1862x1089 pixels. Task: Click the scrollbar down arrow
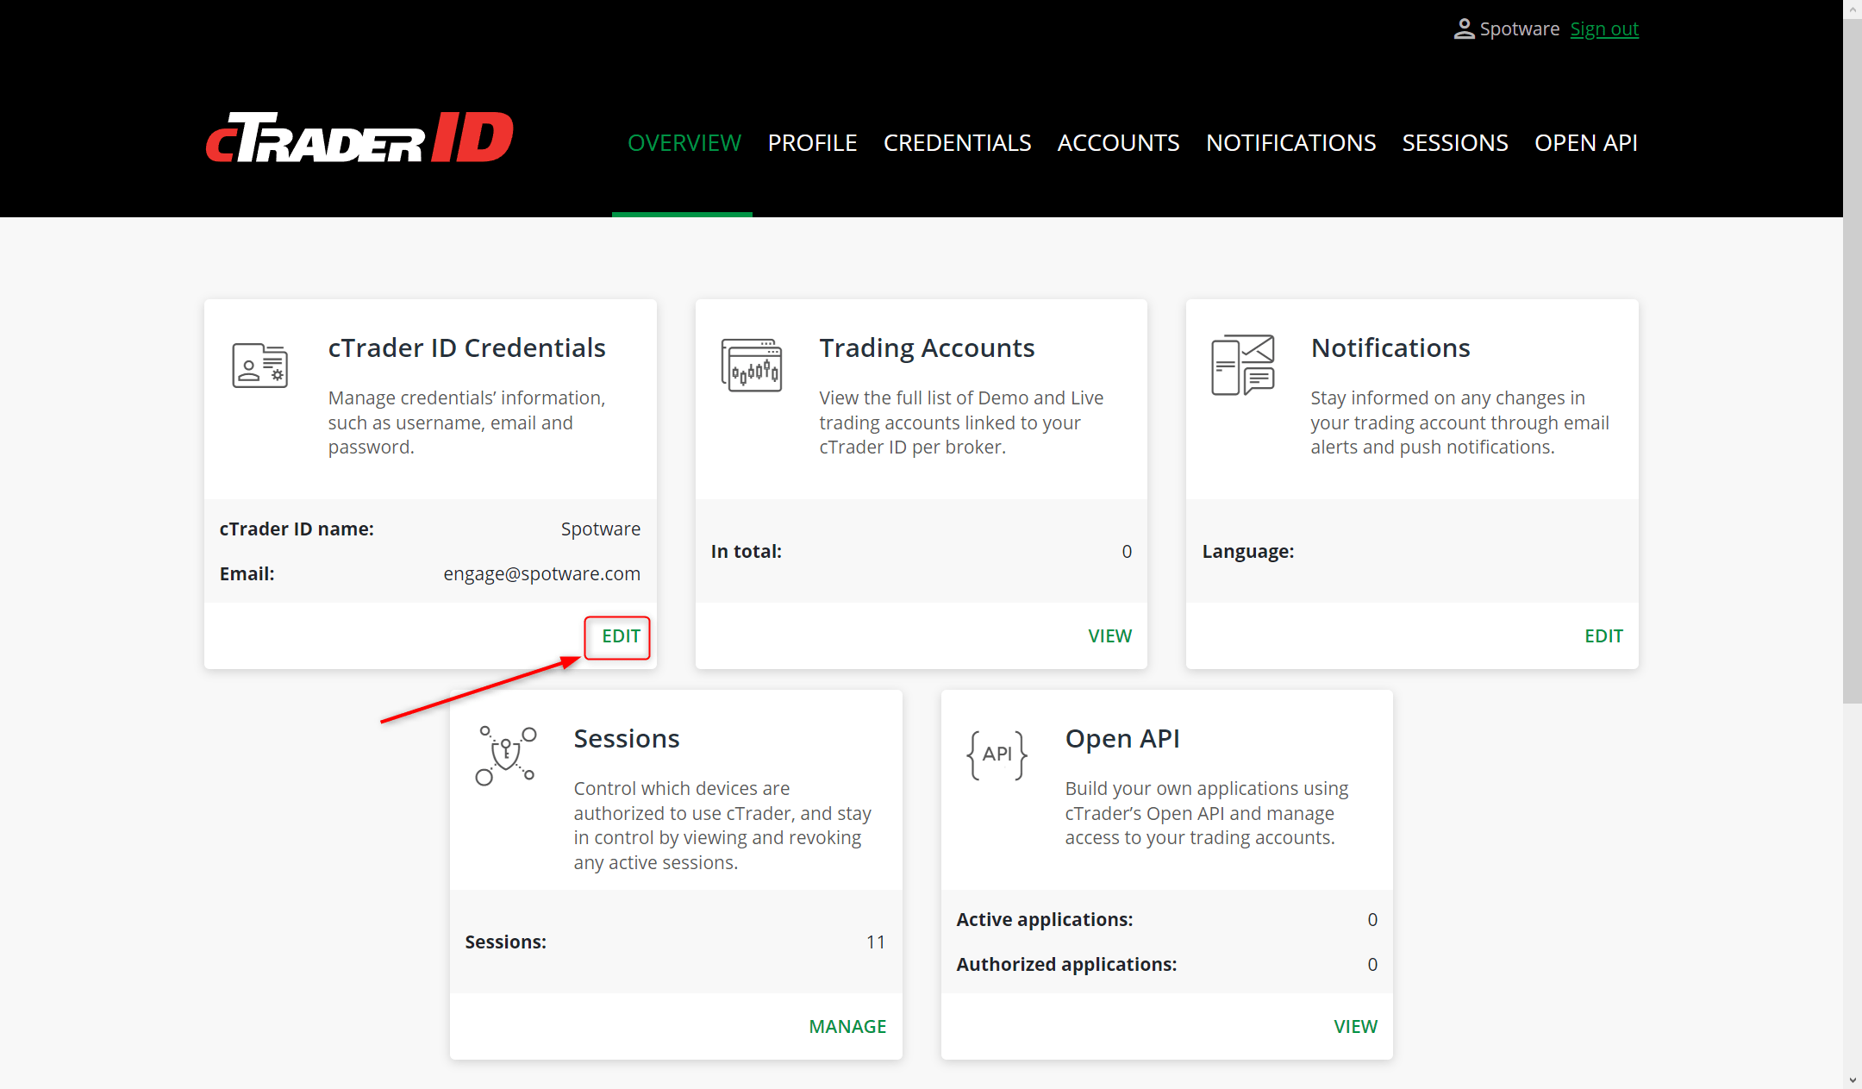[1853, 1080]
